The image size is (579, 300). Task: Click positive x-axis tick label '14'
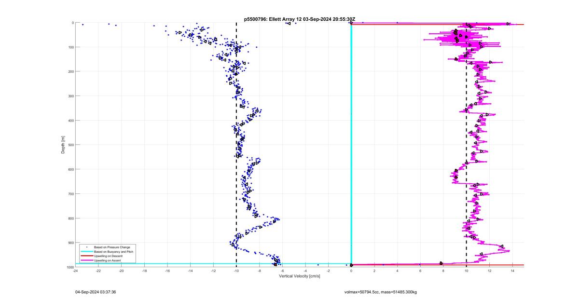point(512,271)
